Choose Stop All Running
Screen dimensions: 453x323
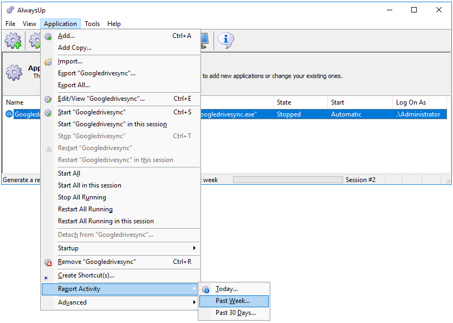pos(120,197)
